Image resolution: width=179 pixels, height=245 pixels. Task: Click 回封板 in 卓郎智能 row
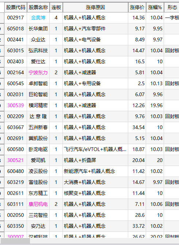172,83
